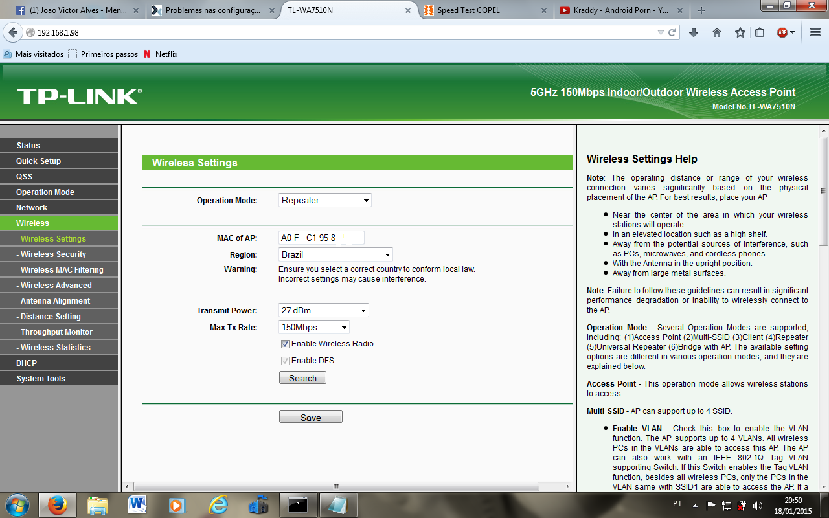829x518 pixels.
Task: Open the Operation Mode dropdown showing Repeater
Action: (x=325, y=201)
